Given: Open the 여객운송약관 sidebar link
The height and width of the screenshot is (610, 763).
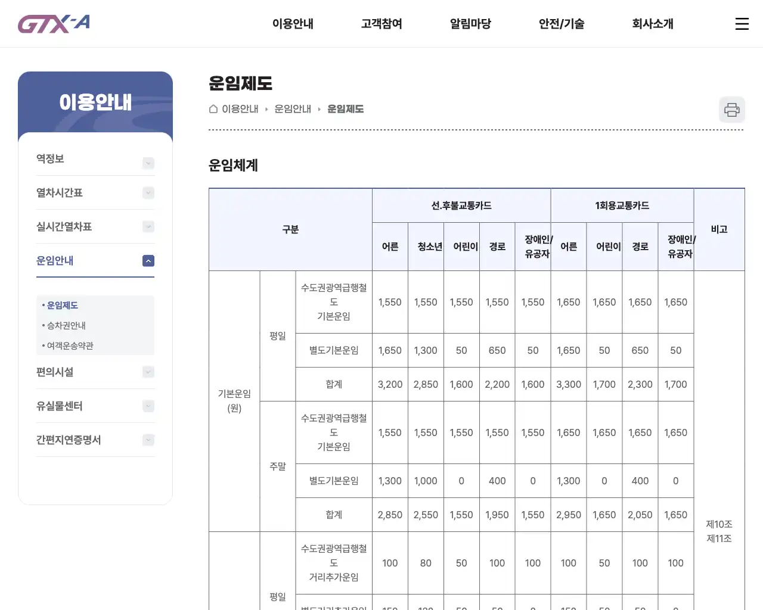Looking at the screenshot, I should [70, 346].
